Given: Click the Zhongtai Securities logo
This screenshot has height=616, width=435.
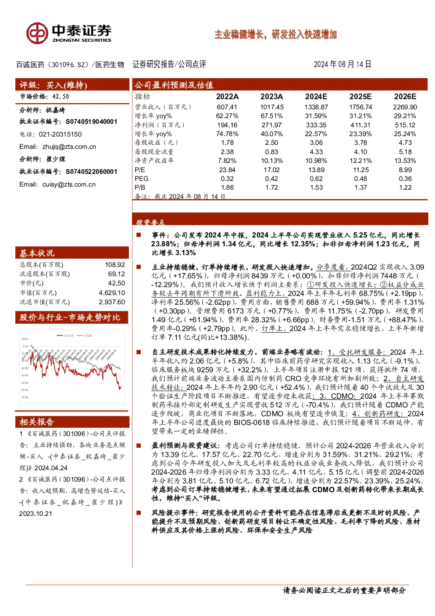Looking at the screenshot, I should point(68,33).
